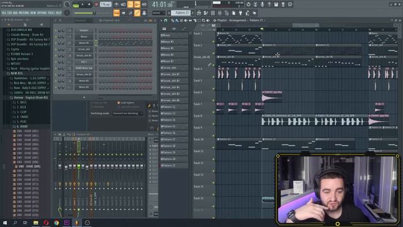The width and height of the screenshot is (403, 227).
Task: Open the Mixer view icon
Action: tap(220, 13)
